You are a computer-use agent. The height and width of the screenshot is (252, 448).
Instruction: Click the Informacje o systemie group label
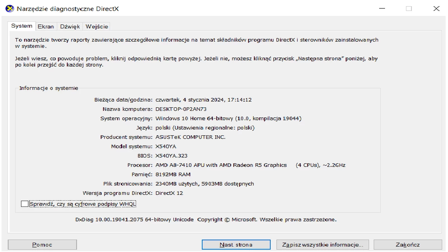49,88
